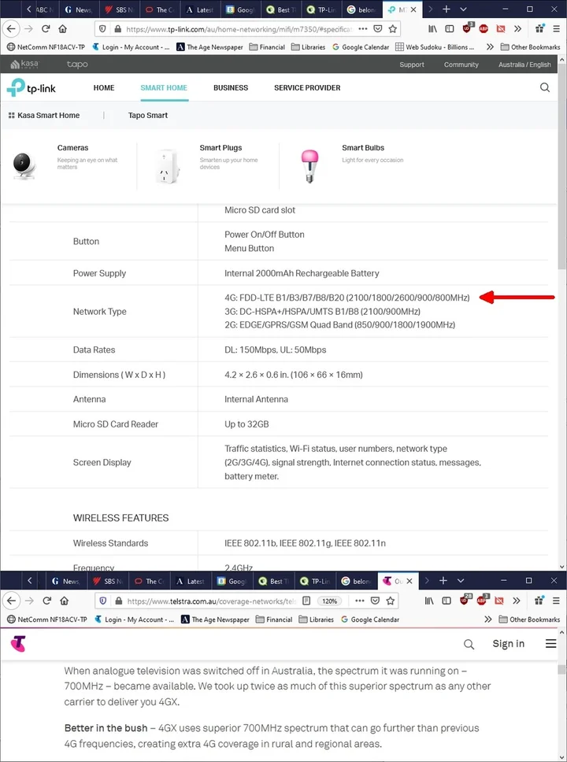Open search on the TP-Link site
This screenshot has height=762, width=567.
coord(545,87)
